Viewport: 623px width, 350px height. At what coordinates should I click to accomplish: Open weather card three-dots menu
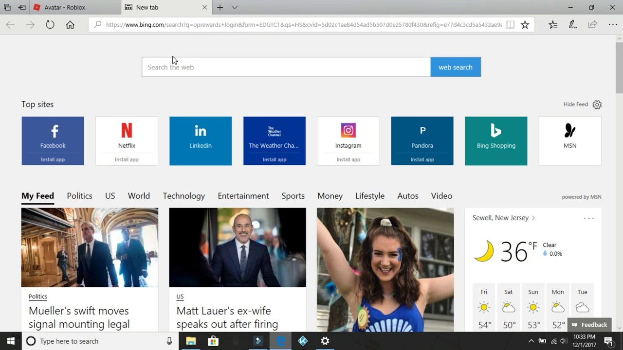(589, 218)
